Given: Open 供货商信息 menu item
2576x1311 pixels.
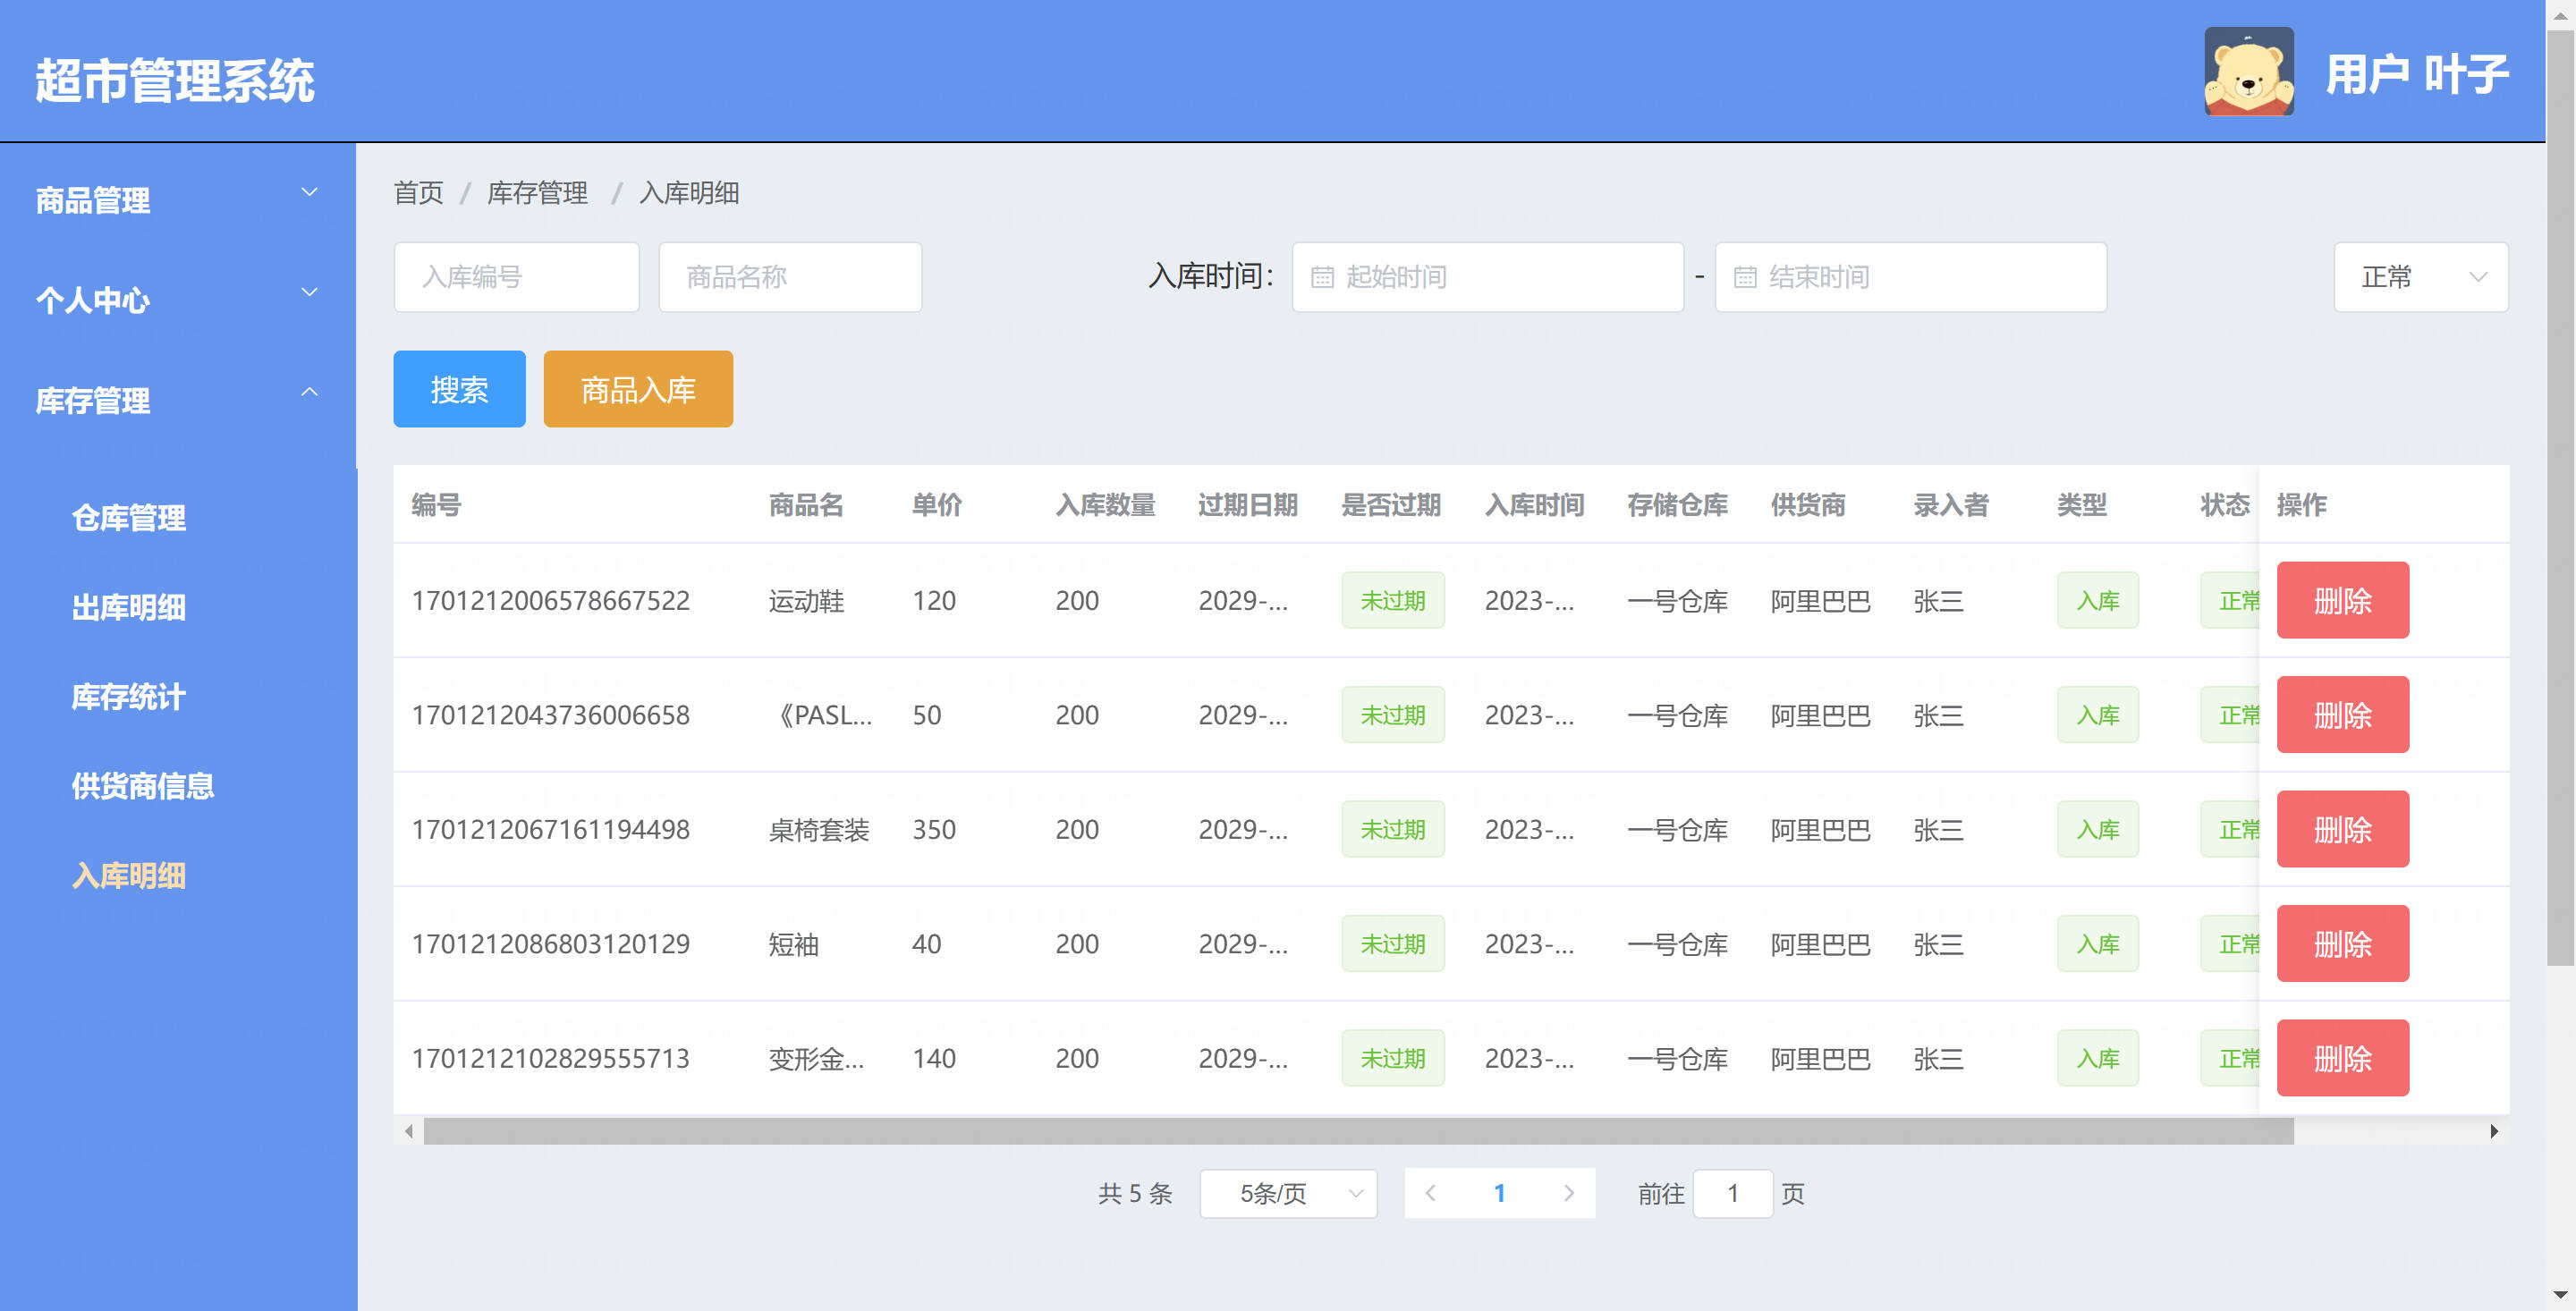Looking at the screenshot, I should click(x=143, y=785).
